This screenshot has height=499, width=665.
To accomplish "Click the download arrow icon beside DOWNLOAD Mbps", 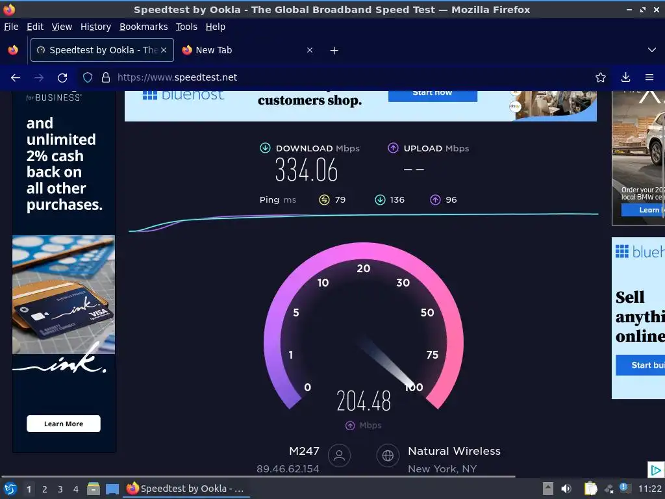I will click(x=265, y=148).
